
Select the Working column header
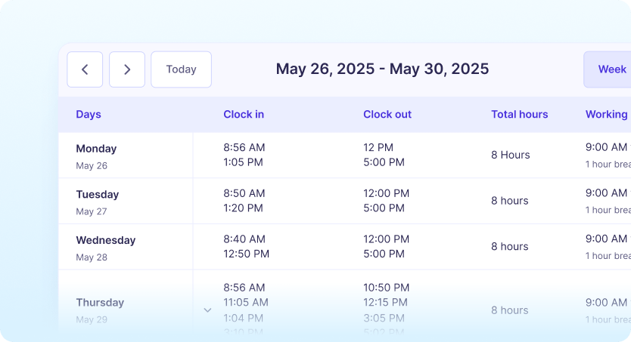coord(606,115)
